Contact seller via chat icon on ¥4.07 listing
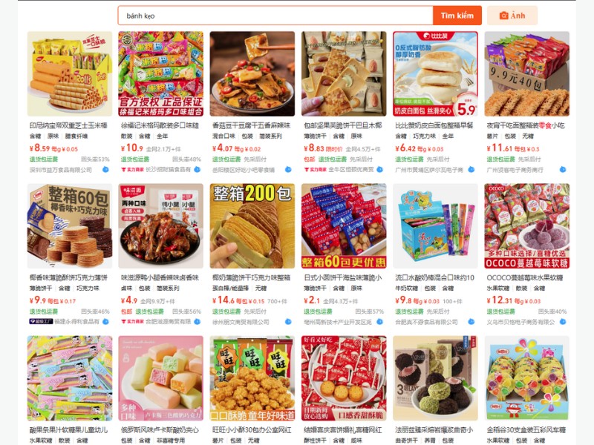Image resolution: width=594 pixels, height=445 pixels. click(x=288, y=170)
